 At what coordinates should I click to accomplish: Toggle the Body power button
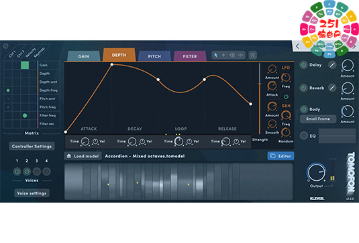pos(303,109)
